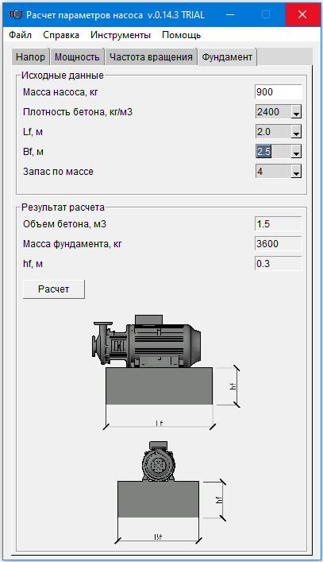The width and height of the screenshot is (323, 562).
Task: Click the Расчет button
Action: point(54,289)
